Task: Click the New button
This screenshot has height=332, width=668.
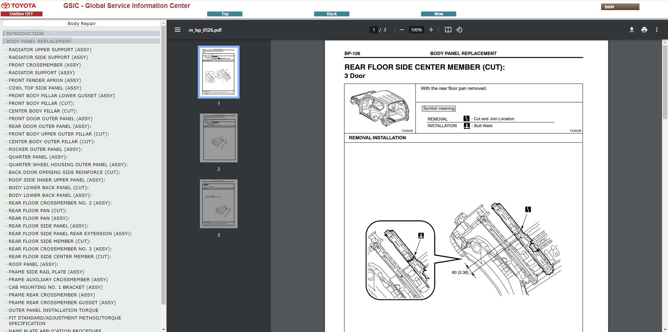Action: tap(438, 14)
